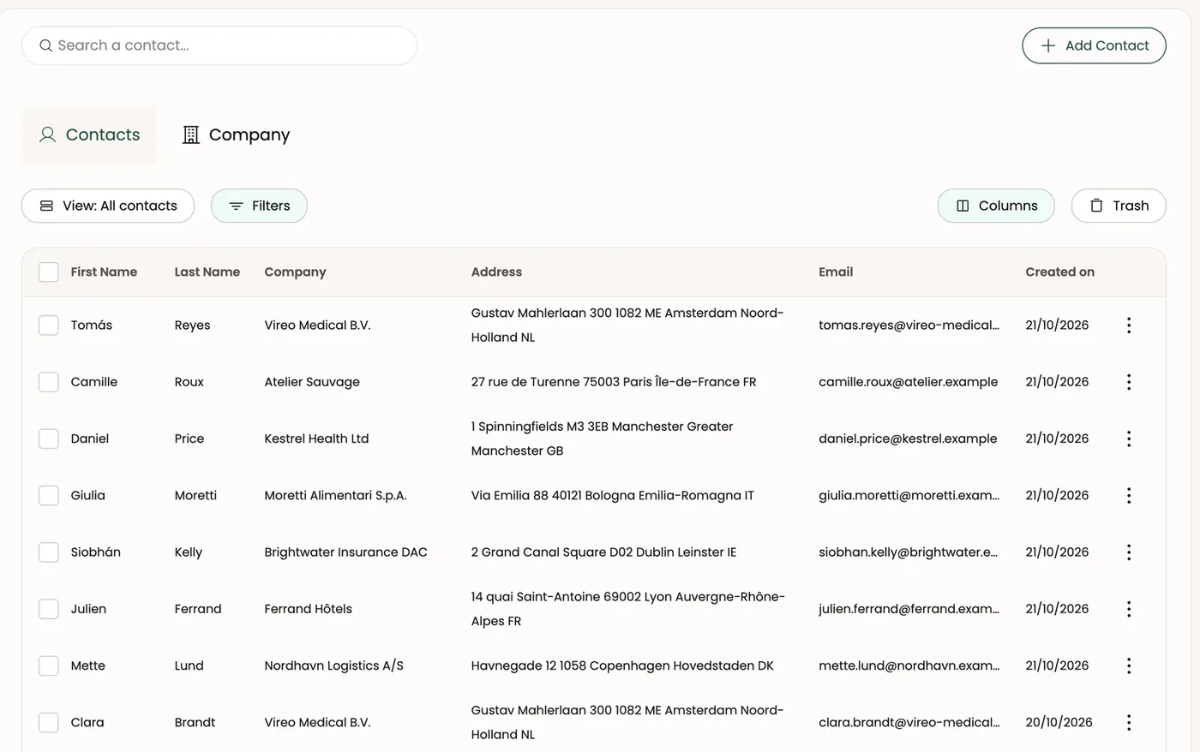This screenshot has width=1200, height=752.
Task: Mark the Daniel Price row checkbox
Action: click(x=49, y=439)
